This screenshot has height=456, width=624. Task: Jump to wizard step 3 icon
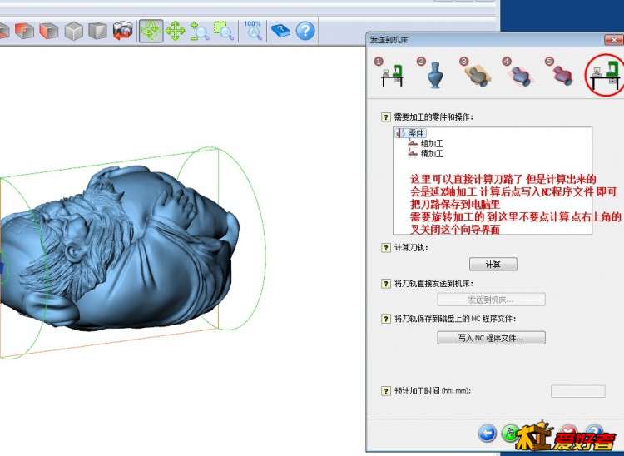point(478,74)
